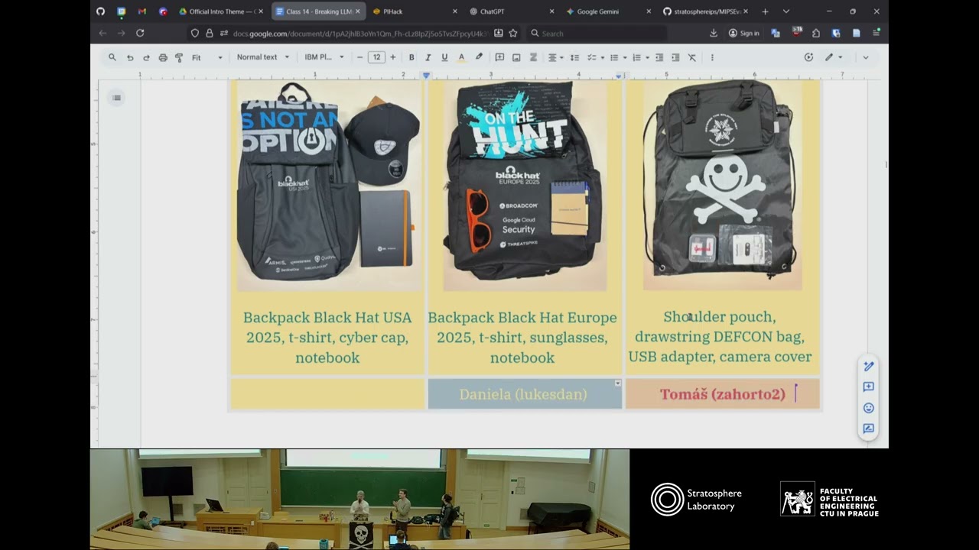Image resolution: width=979 pixels, height=550 pixels.
Task: Decrease the indent
Action: (x=659, y=57)
